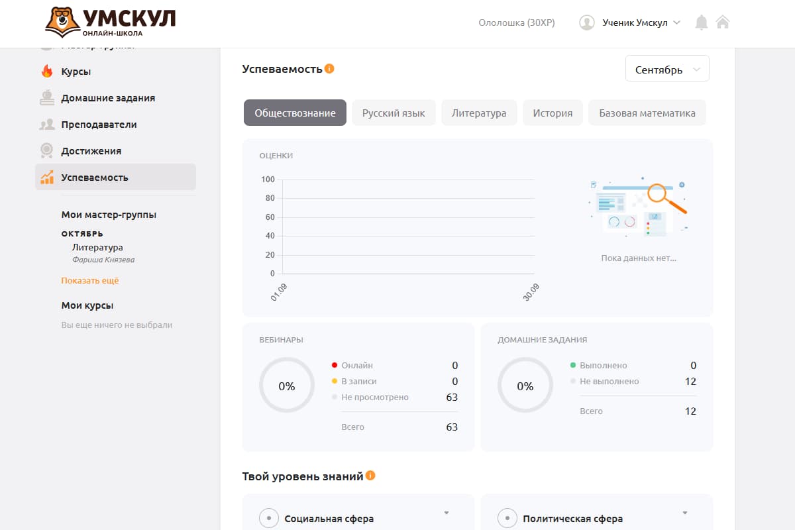
Task: Open notifications via the bell icon
Action: 701,21
